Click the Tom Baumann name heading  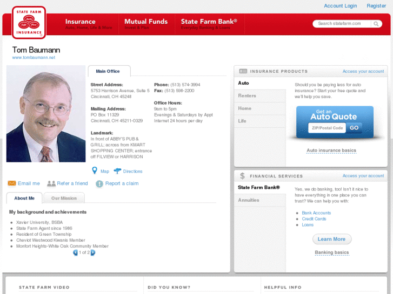(36, 50)
